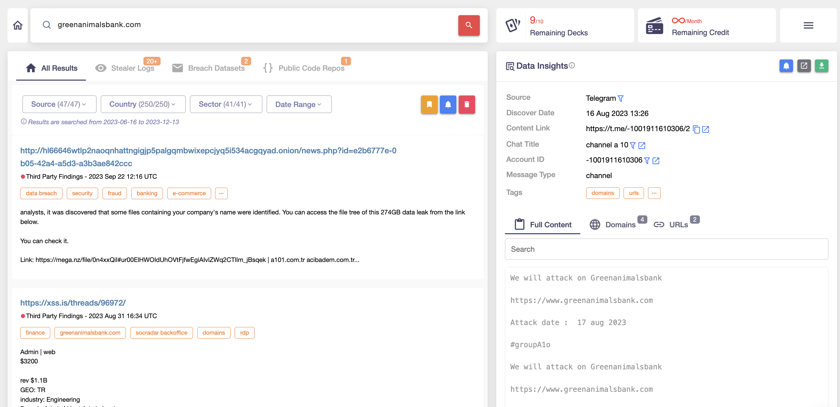Click the Data Insights alarm bell button
This screenshot has width=840, height=407.
[786, 66]
